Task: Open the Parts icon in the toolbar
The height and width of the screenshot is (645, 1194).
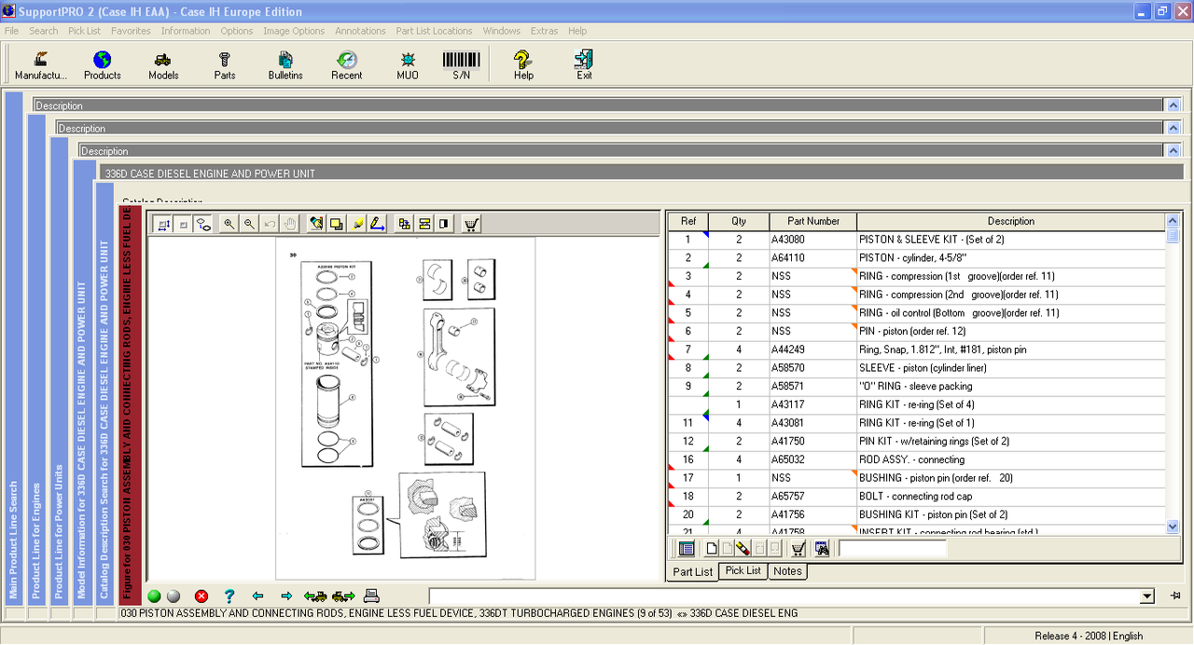Action: tap(225, 65)
